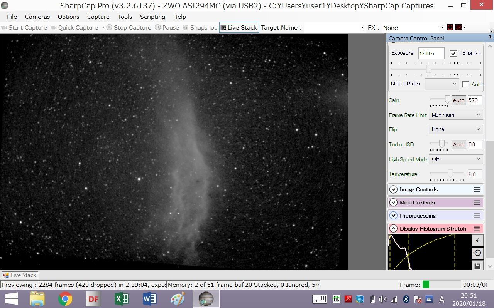Reset the display histogram stretch
The height and width of the screenshot is (308, 494).
[x=477, y=253]
